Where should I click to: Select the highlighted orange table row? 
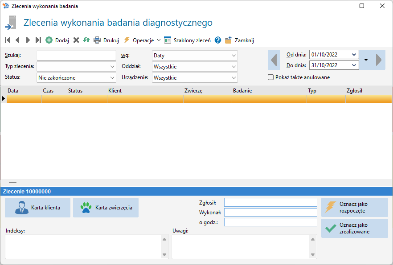pos(199,99)
